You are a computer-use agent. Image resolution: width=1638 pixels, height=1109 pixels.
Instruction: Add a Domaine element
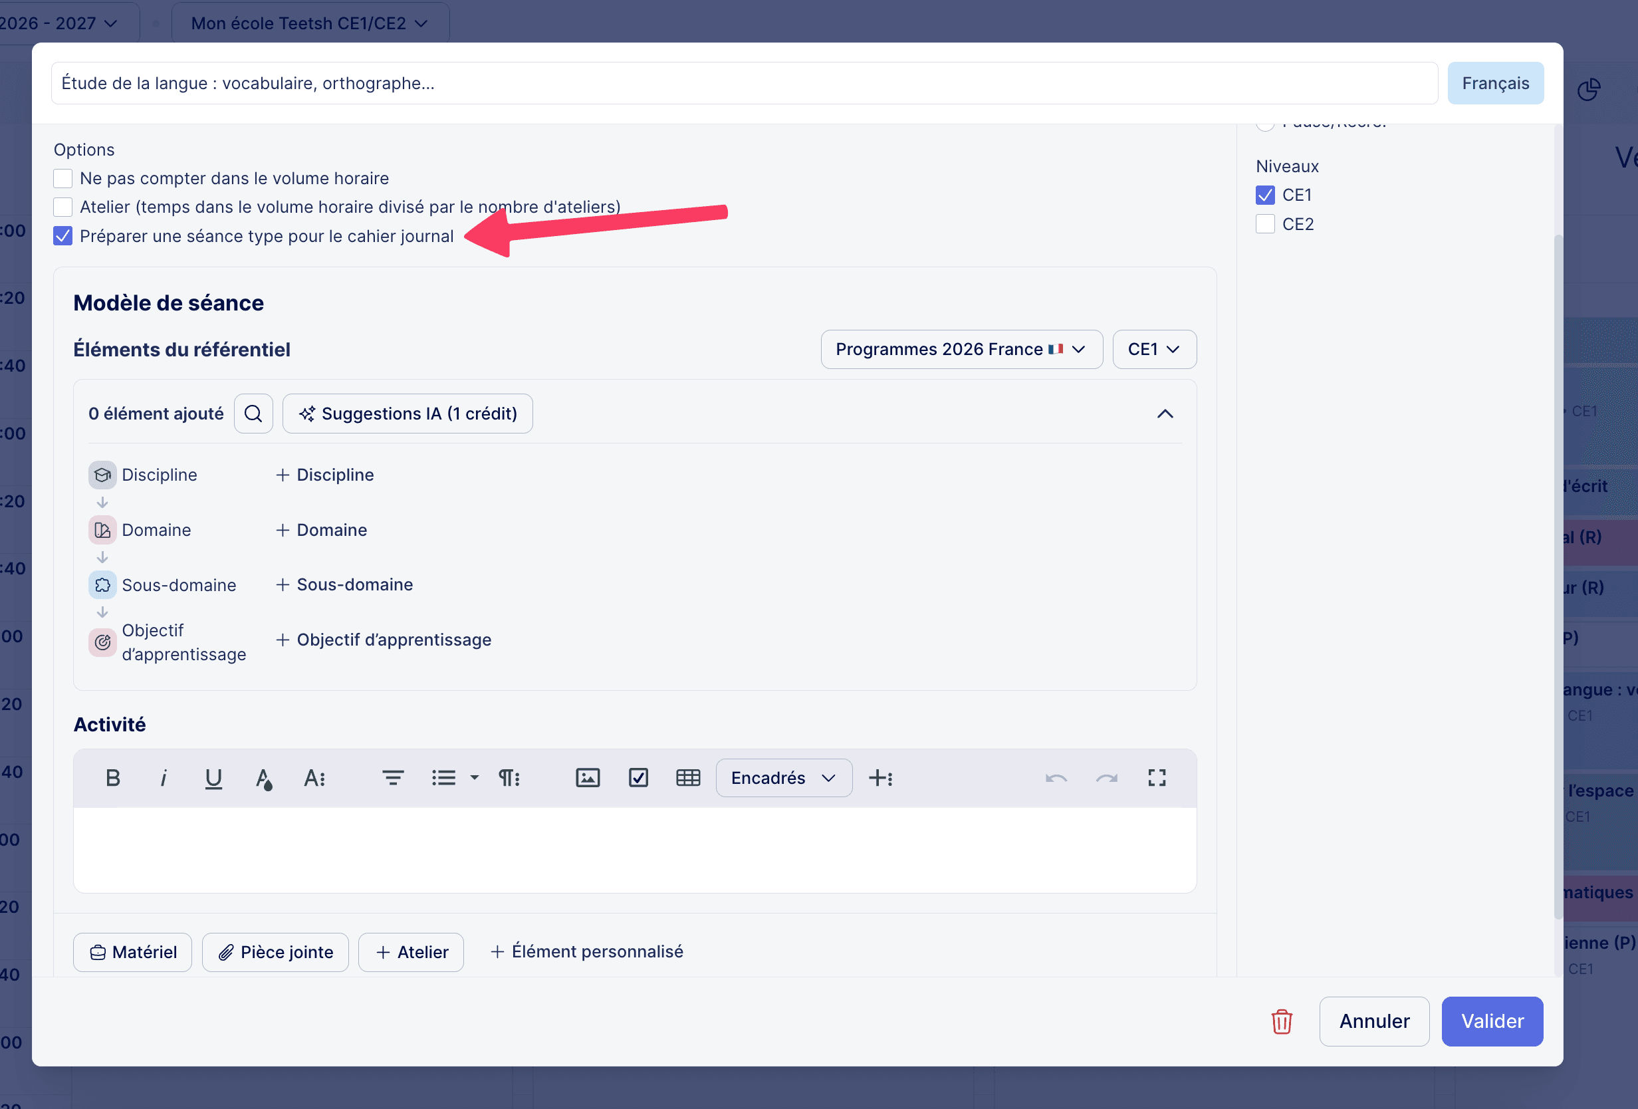320,530
